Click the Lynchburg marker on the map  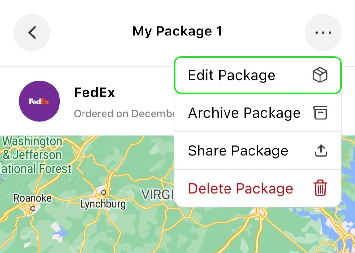tap(104, 192)
